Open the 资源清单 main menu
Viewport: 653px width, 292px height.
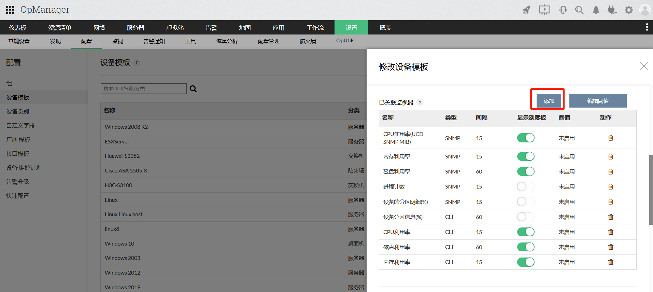click(x=60, y=28)
